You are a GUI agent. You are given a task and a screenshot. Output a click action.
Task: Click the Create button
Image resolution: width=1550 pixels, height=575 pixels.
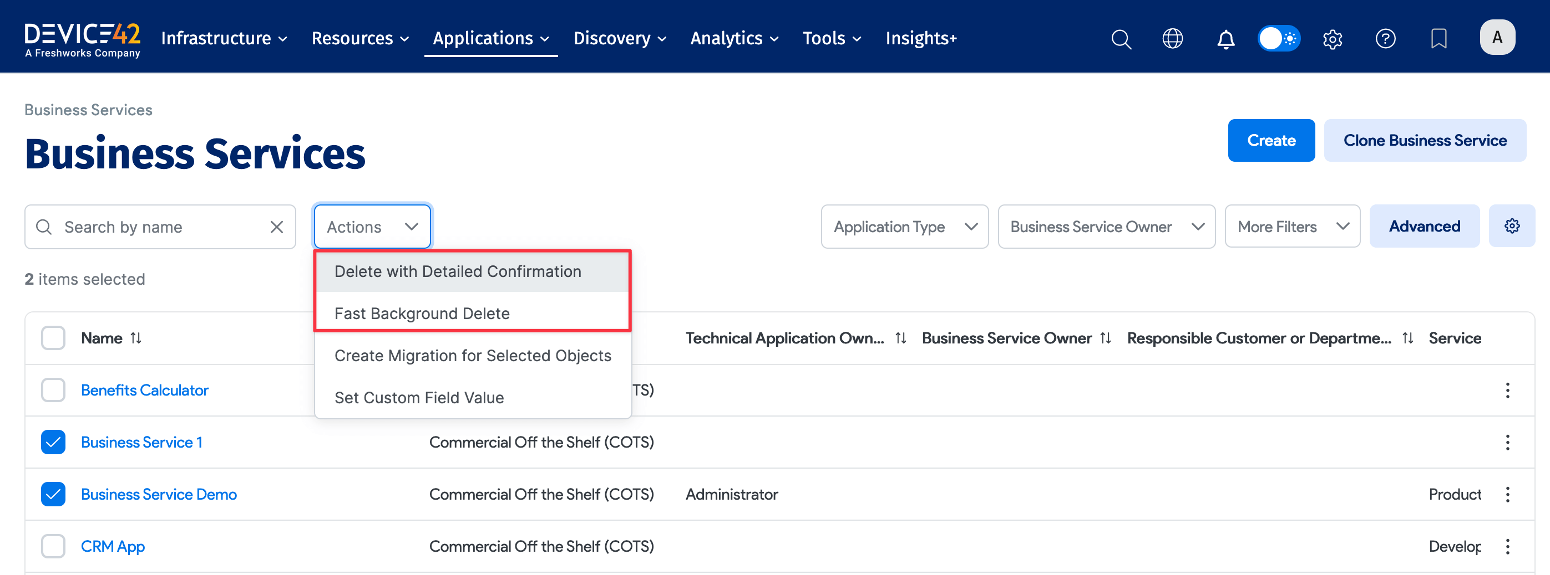[x=1271, y=141]
